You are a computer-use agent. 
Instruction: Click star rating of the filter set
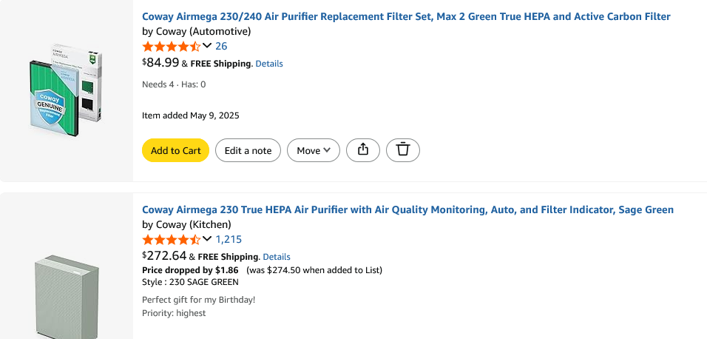click(172, 46)
